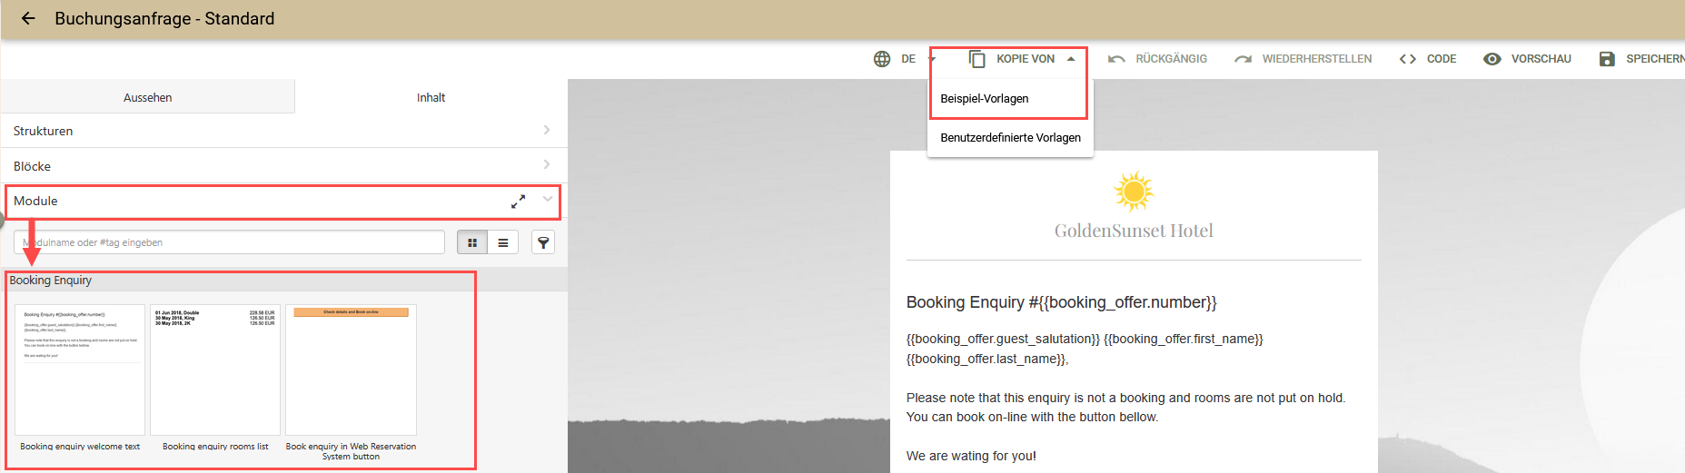Click the globe language icon
The height and width of the screenshot is (473, 1685).
coord(882,59)
